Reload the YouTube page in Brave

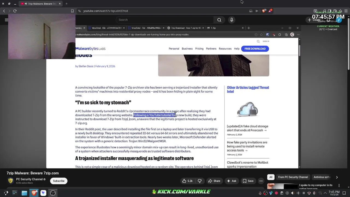coord(15,11)
